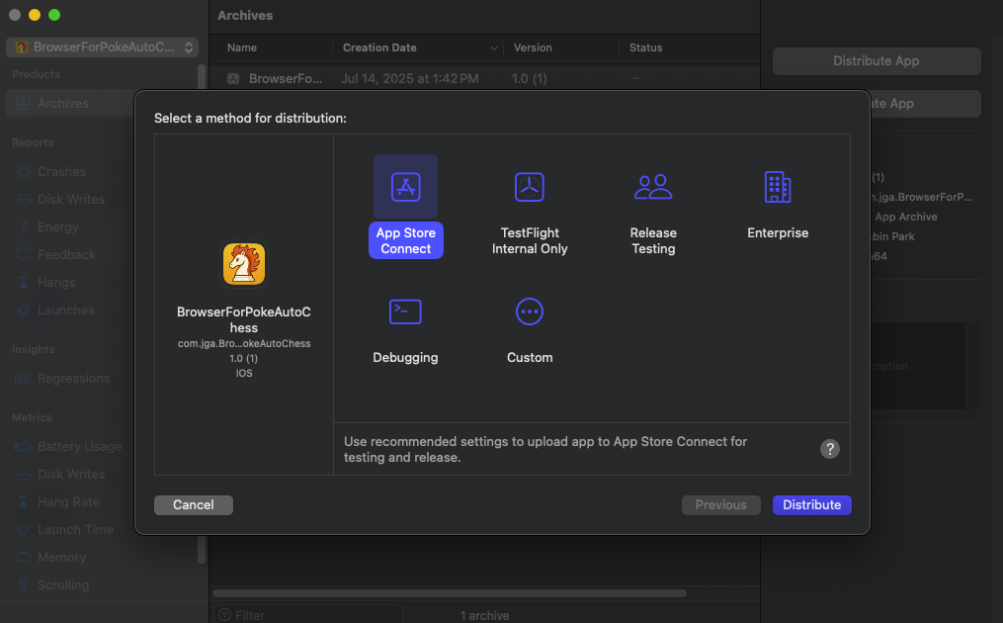
Task: Open Feedback in sidebar
Action: click(66, 254)
